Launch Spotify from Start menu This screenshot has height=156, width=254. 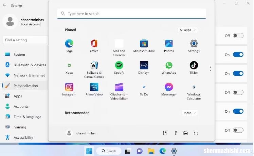click(x=119, y=68)
